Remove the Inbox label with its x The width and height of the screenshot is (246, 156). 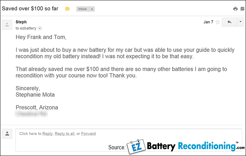pos(92,9)
